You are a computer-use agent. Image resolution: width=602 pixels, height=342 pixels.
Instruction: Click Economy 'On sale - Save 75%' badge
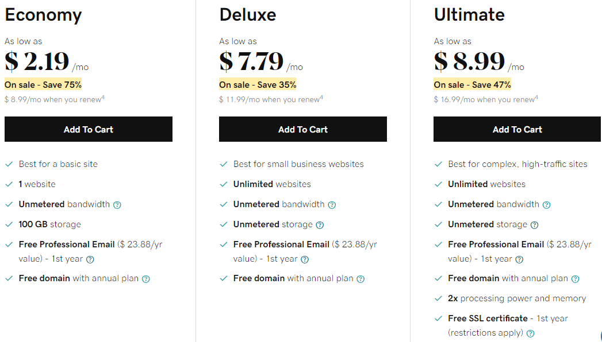(43, 85)
